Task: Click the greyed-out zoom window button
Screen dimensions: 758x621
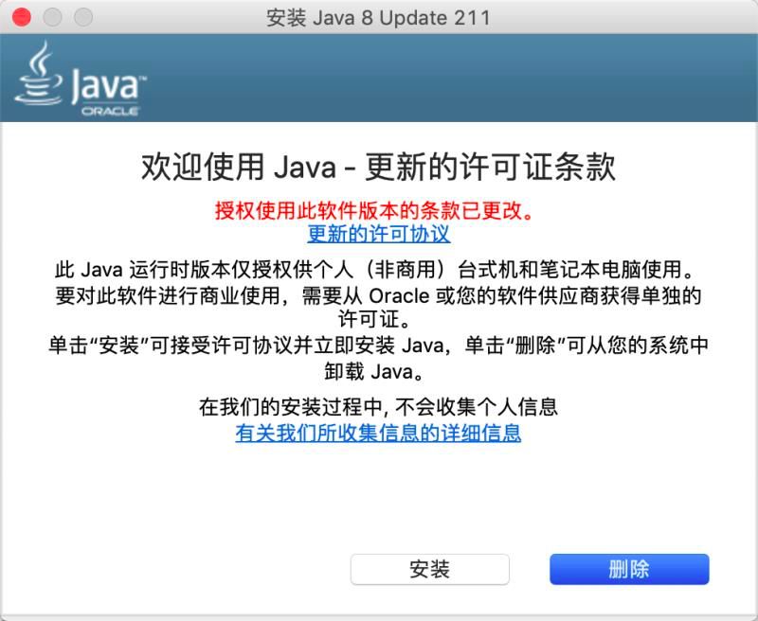Action: coord(83,17)
